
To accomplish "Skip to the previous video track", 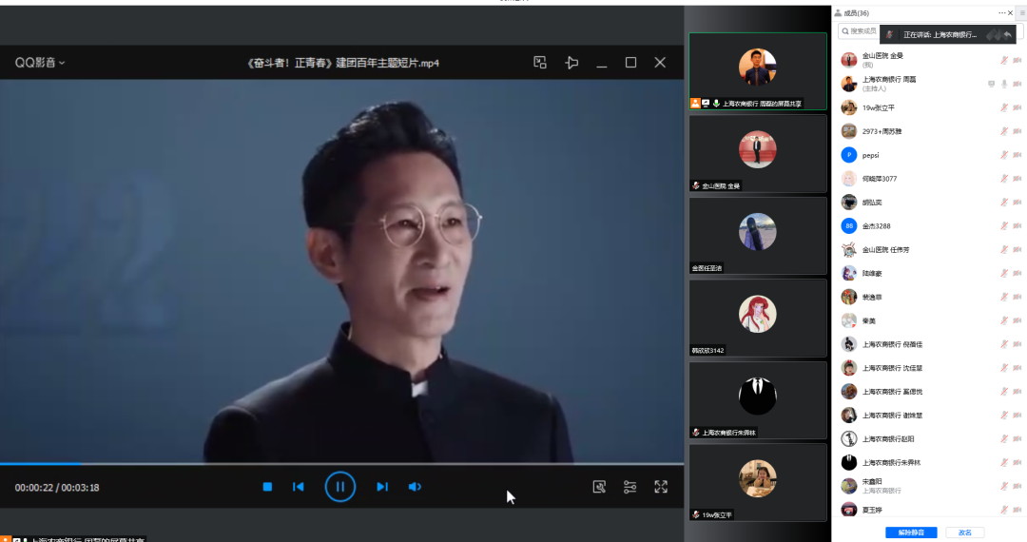I will [298, 487].
